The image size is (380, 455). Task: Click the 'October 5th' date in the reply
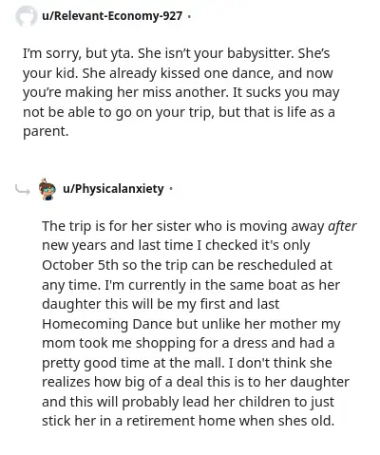coord(80,265)
